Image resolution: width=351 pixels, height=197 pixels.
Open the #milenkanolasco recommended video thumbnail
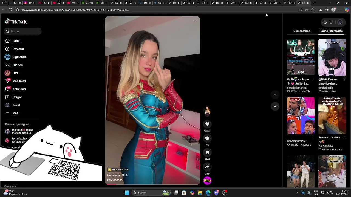[301, 57]
